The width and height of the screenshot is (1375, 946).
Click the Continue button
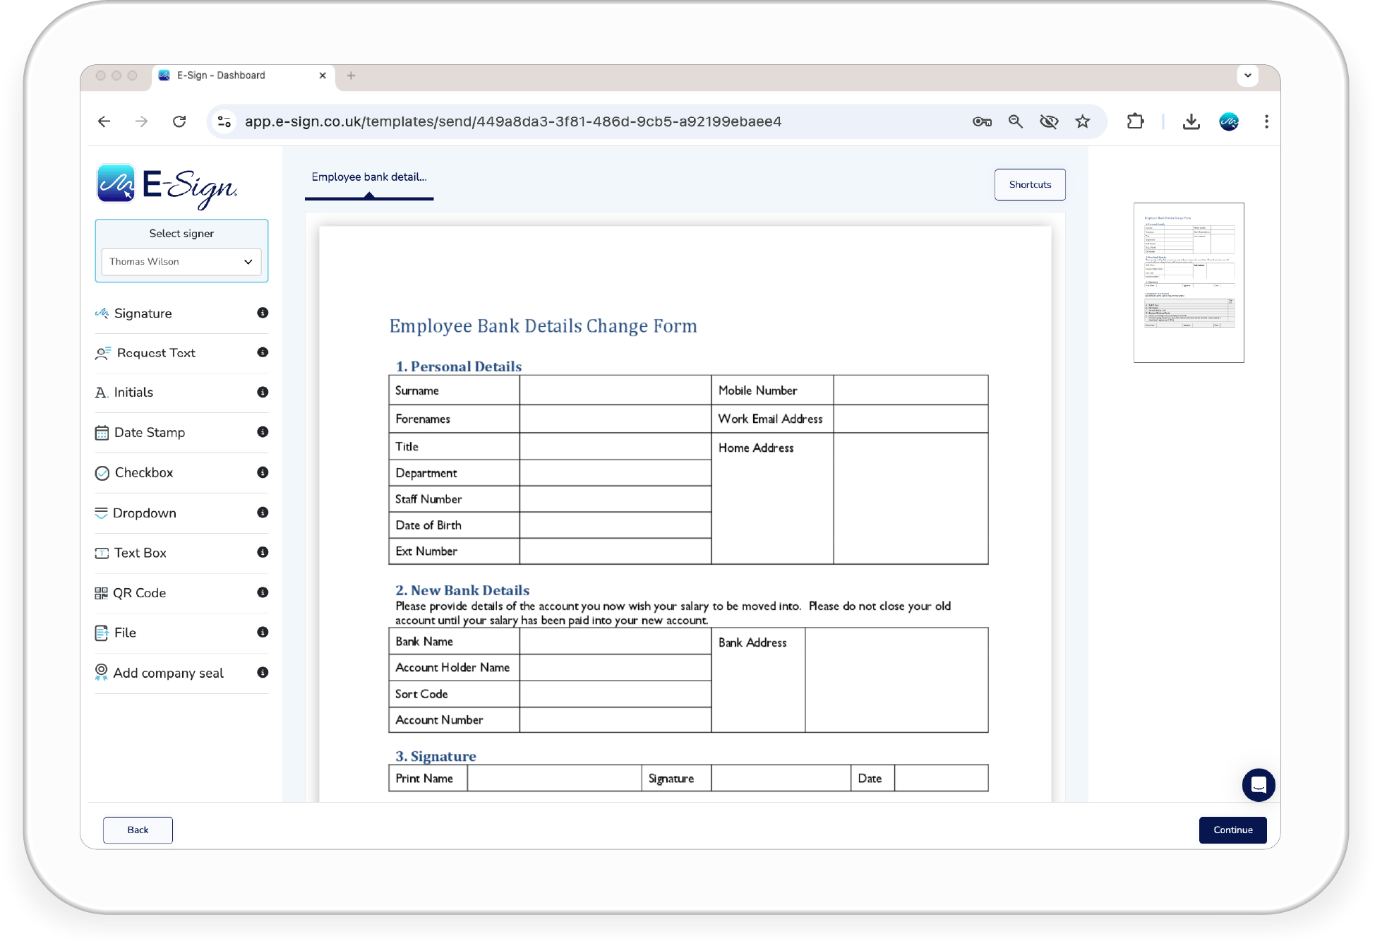(x=1232, y=830)
